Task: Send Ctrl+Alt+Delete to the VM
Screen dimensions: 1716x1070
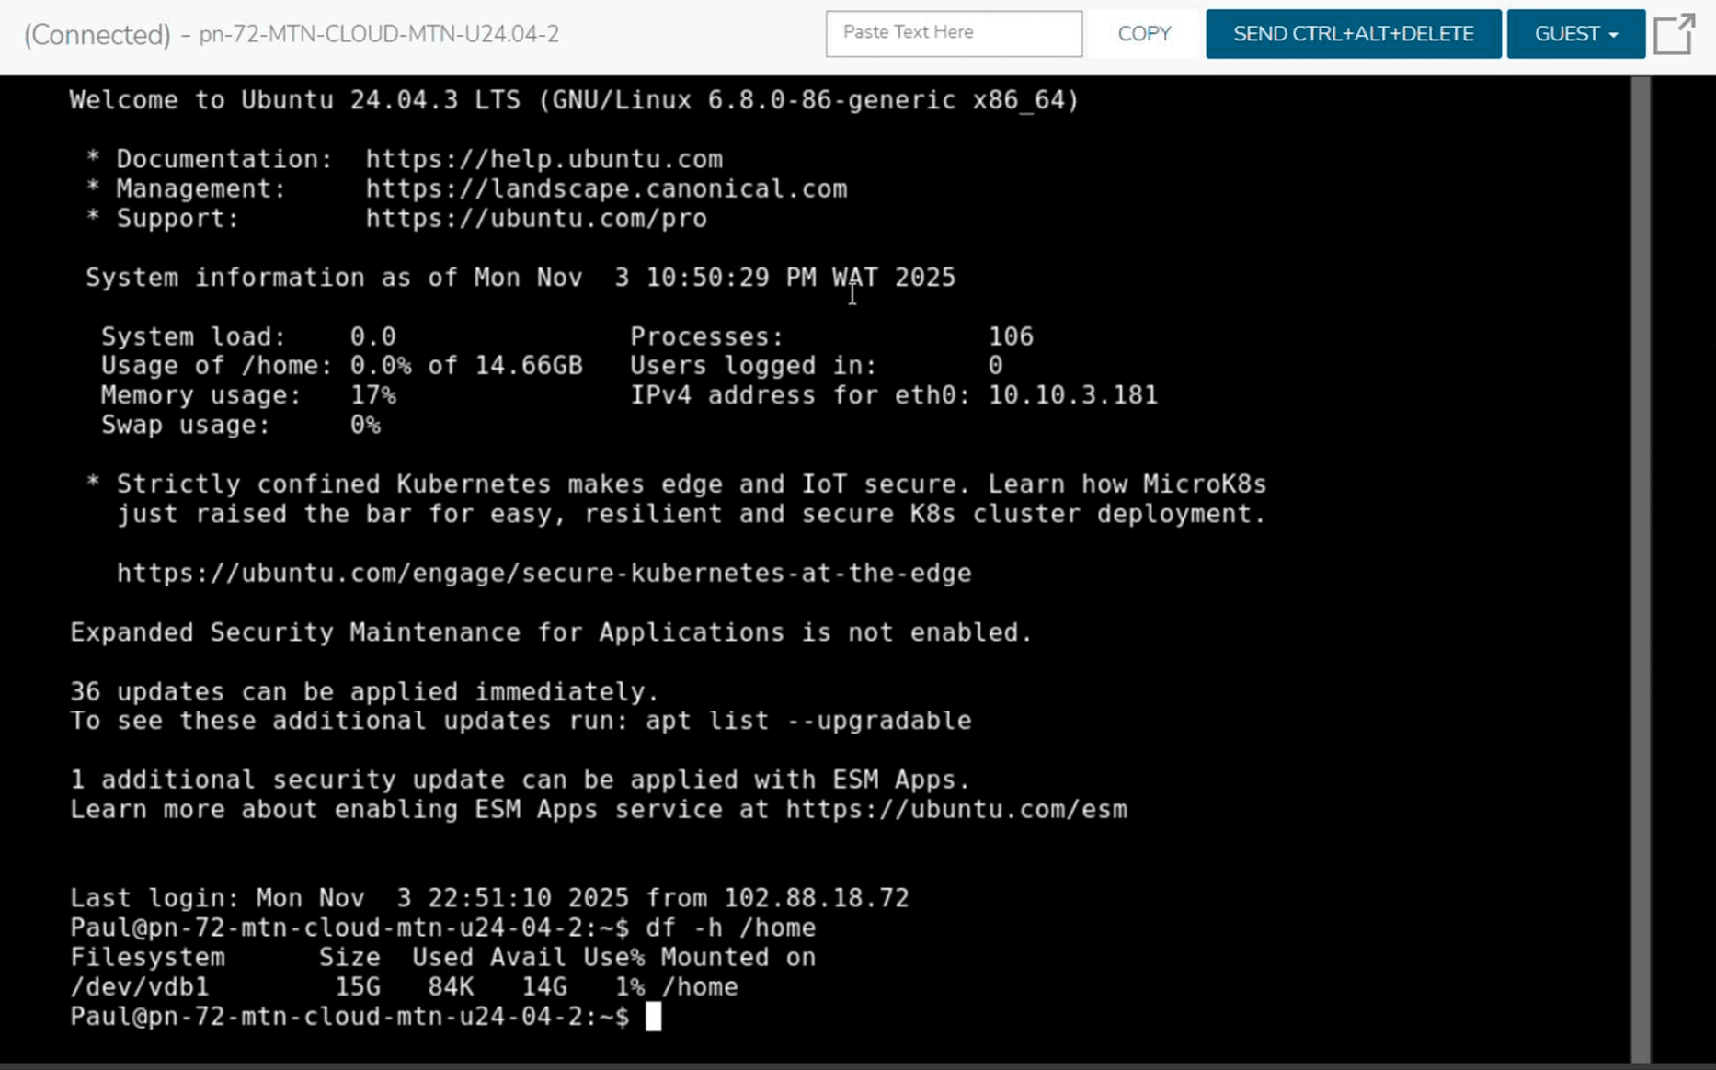Action: click(1353, 34)
